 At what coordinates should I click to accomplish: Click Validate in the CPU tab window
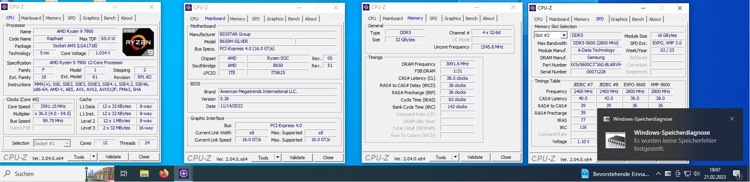113,157
